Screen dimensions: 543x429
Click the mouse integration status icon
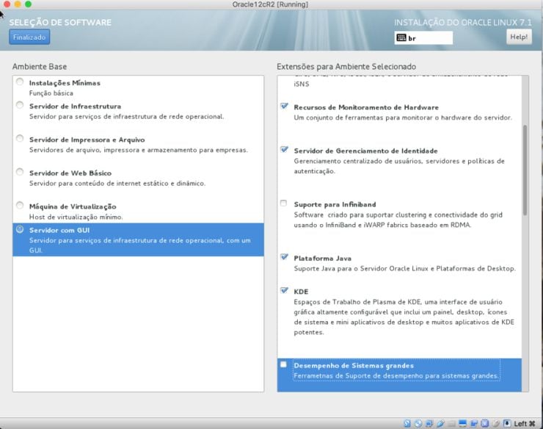(x=496, y=423)
